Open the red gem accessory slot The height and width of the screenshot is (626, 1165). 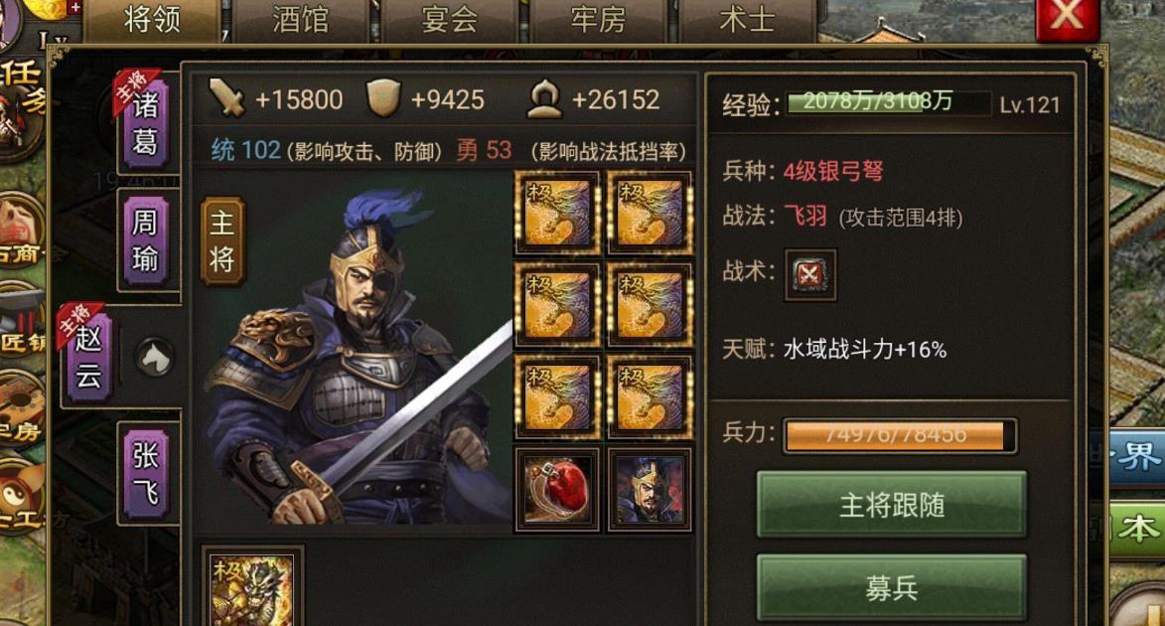[x=557, y=490]
